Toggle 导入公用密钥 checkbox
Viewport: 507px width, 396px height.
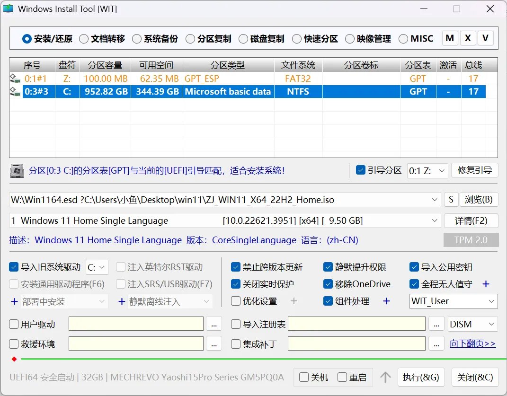(414, 267)
